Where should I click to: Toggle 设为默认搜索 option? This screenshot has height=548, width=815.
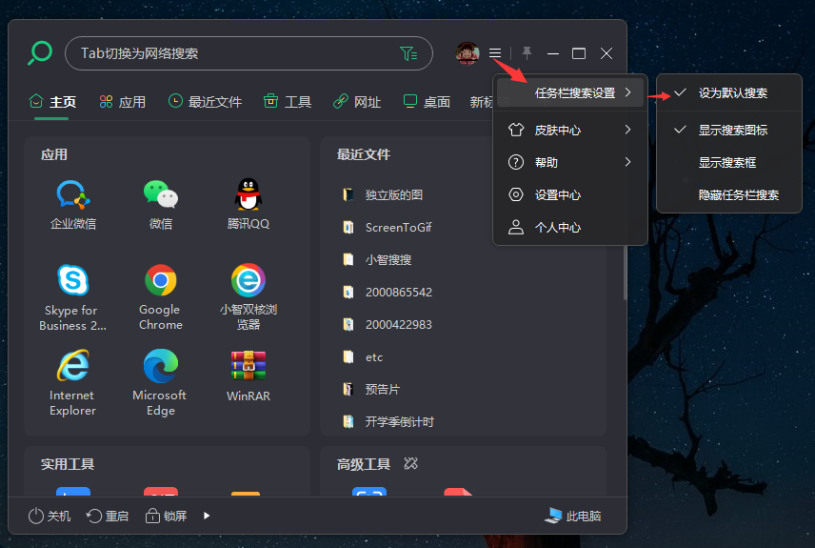pyautogui.click(x=728, y=93)
